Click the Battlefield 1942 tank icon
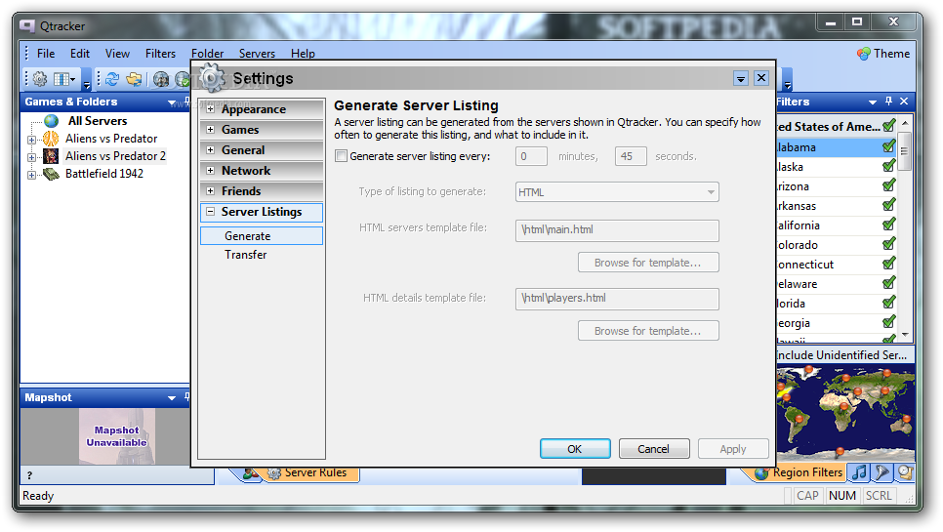The image size is (943, 532). [51, 174]
